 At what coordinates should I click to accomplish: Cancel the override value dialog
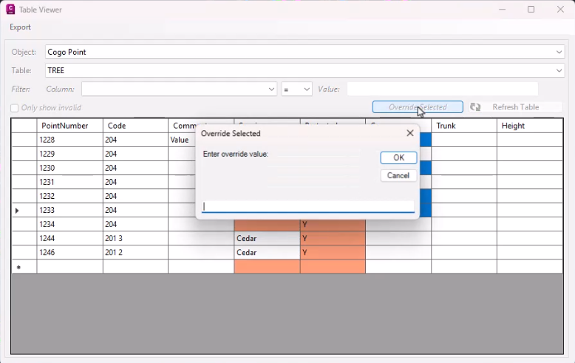point(398,175)
